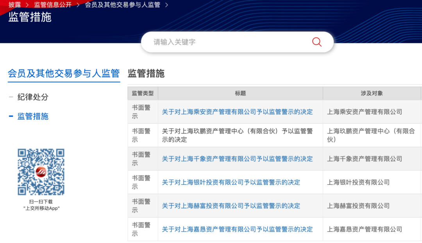The width and height of the screenshot is (422, 243).
Task: Click the red search magnifier icon
Action: [316, 42]
